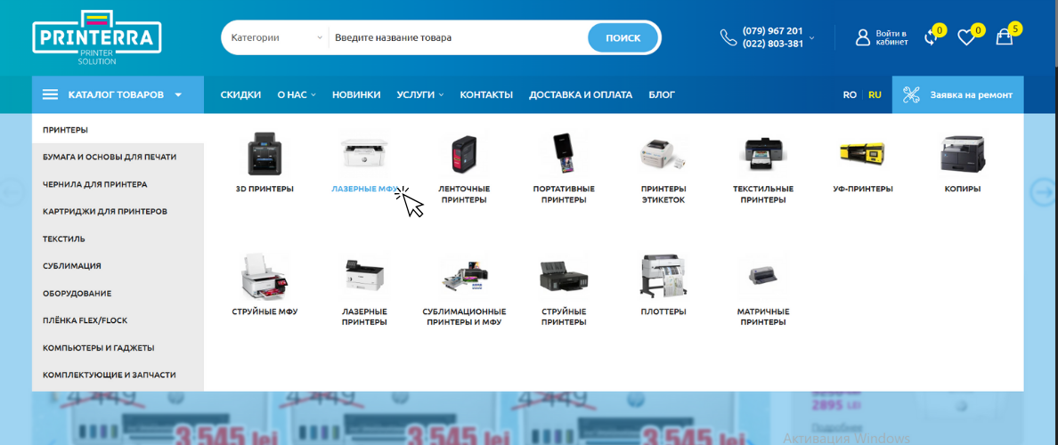The height and width of the screenshot is (445, 1058).
Task: Click the inkjet printer image
Action: click(x=564, y=277)
